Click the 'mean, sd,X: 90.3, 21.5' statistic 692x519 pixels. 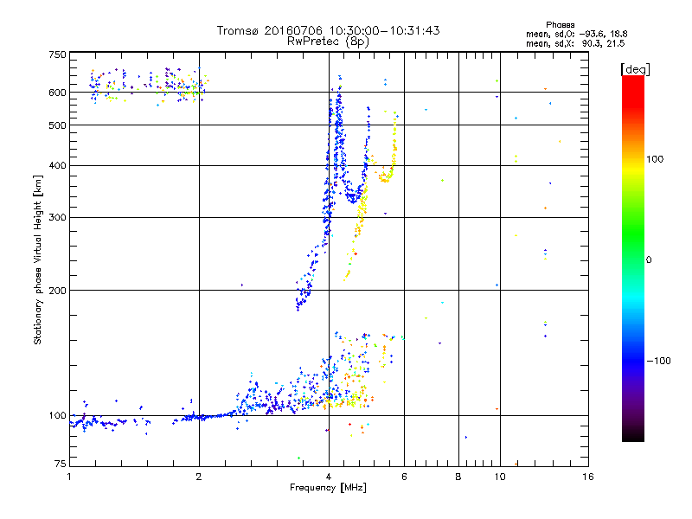tap(575, 43)
